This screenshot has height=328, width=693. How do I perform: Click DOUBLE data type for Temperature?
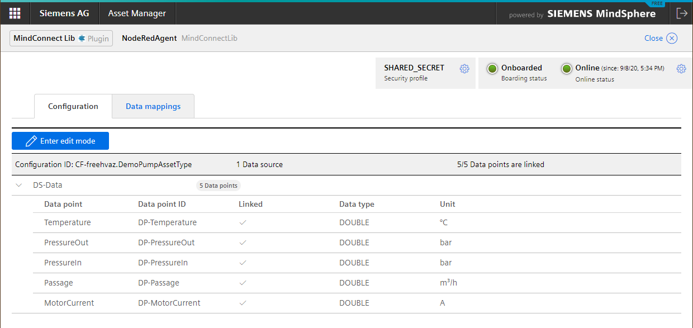point(354,222)
